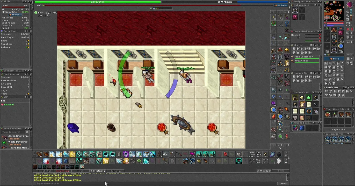Click the backpack equipment slot
Image resolution: width=355 pixels, height=186 pixels.
pyautogui.click(x=340, y=33)
